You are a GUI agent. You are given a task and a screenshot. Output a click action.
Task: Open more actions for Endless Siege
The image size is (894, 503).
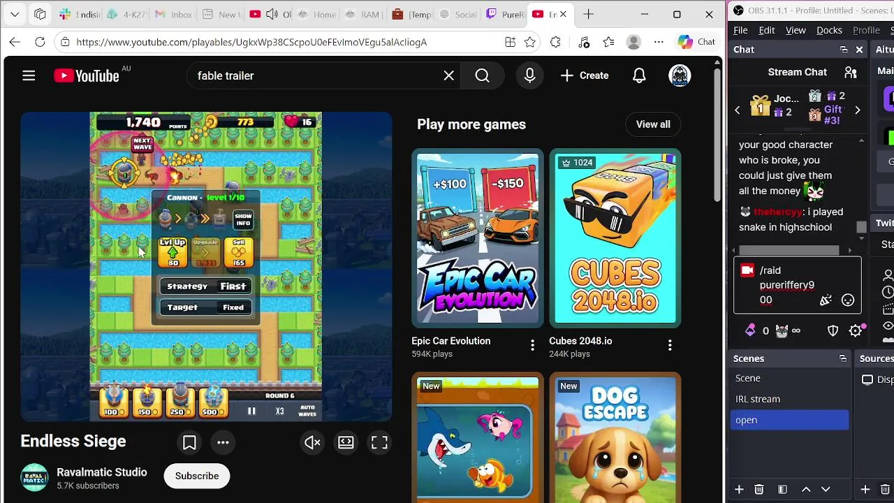(223, 442)
